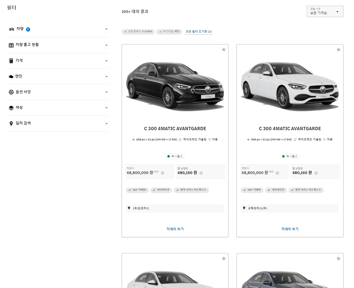This screenshot has width=354, height=288.
Task: Click the 필터 heading
Action: tap(11, 8)
